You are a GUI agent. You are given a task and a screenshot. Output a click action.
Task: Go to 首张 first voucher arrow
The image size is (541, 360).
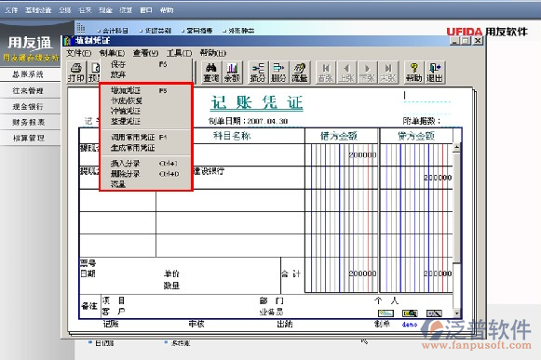[326, 73]
